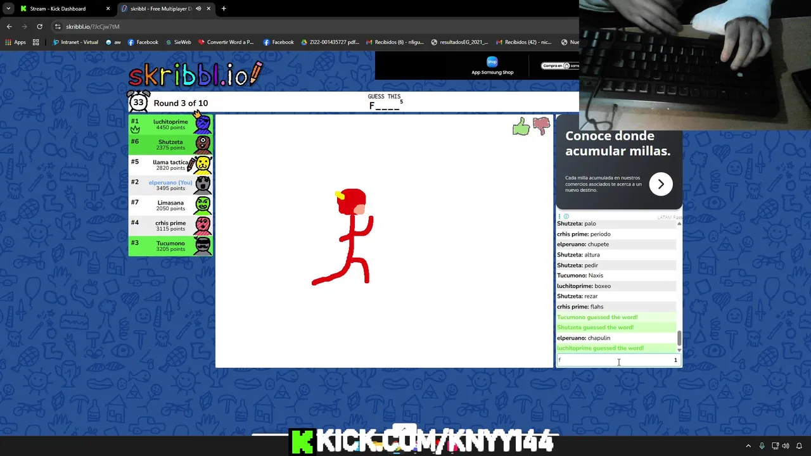
Task: Open the resultadosEG_2021 bookmark
Action: pos(459,42)
